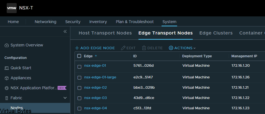Click the ID value c513...13fd
Image resolution: width=265 pixels, height=114 pixels.
tap(142, 108)
